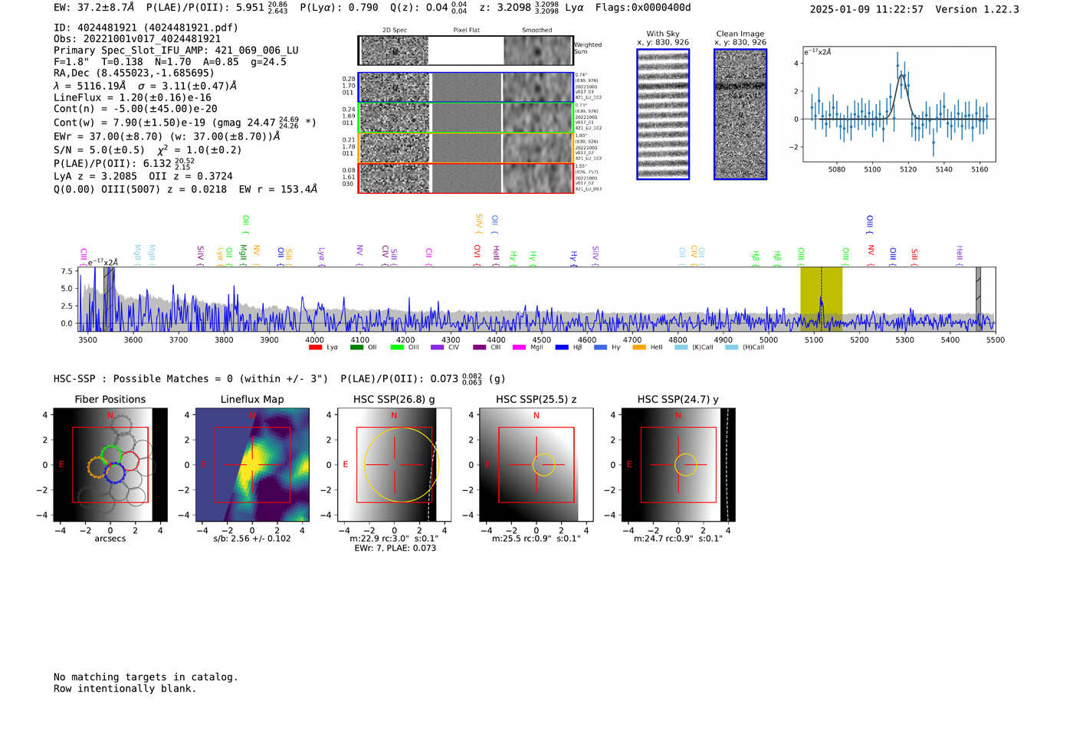Open the HSC SSP(26.8) g cutout
Viewport: 1073px width, 730px height.
394,465
